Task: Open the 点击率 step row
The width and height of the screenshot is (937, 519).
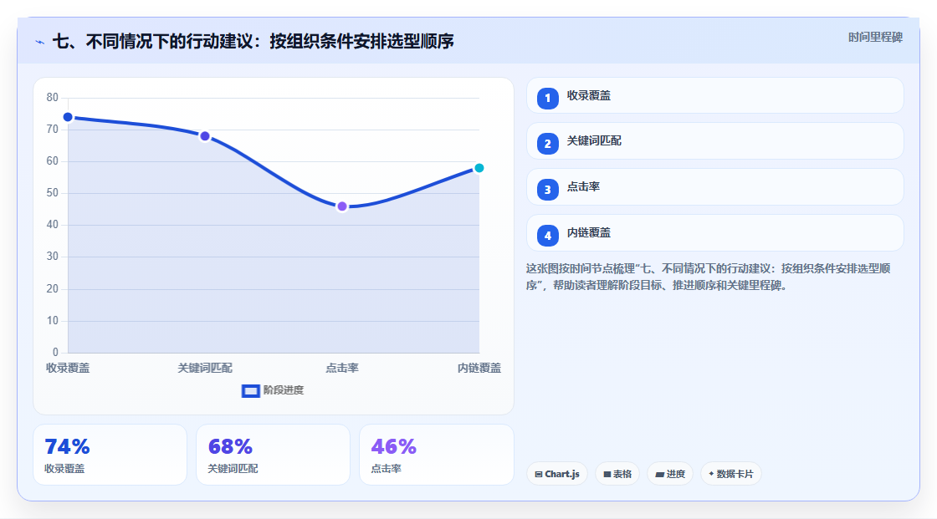Action: [714, 187]
